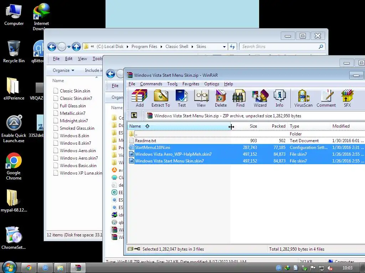Open the Options menu in WinRAR
The height and width of the screenshot is (273, 365).
(212, 84)
